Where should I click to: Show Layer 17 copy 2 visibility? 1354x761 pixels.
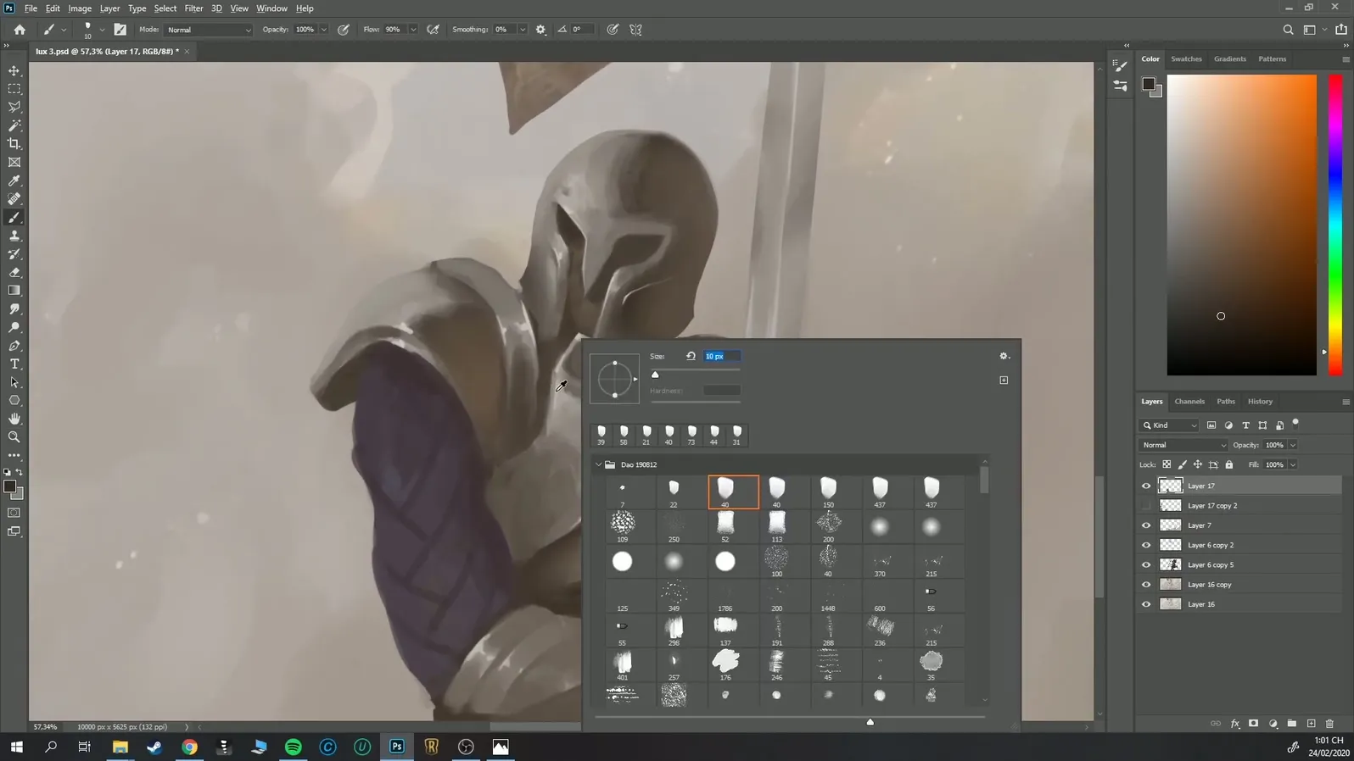coord(1146,506)
